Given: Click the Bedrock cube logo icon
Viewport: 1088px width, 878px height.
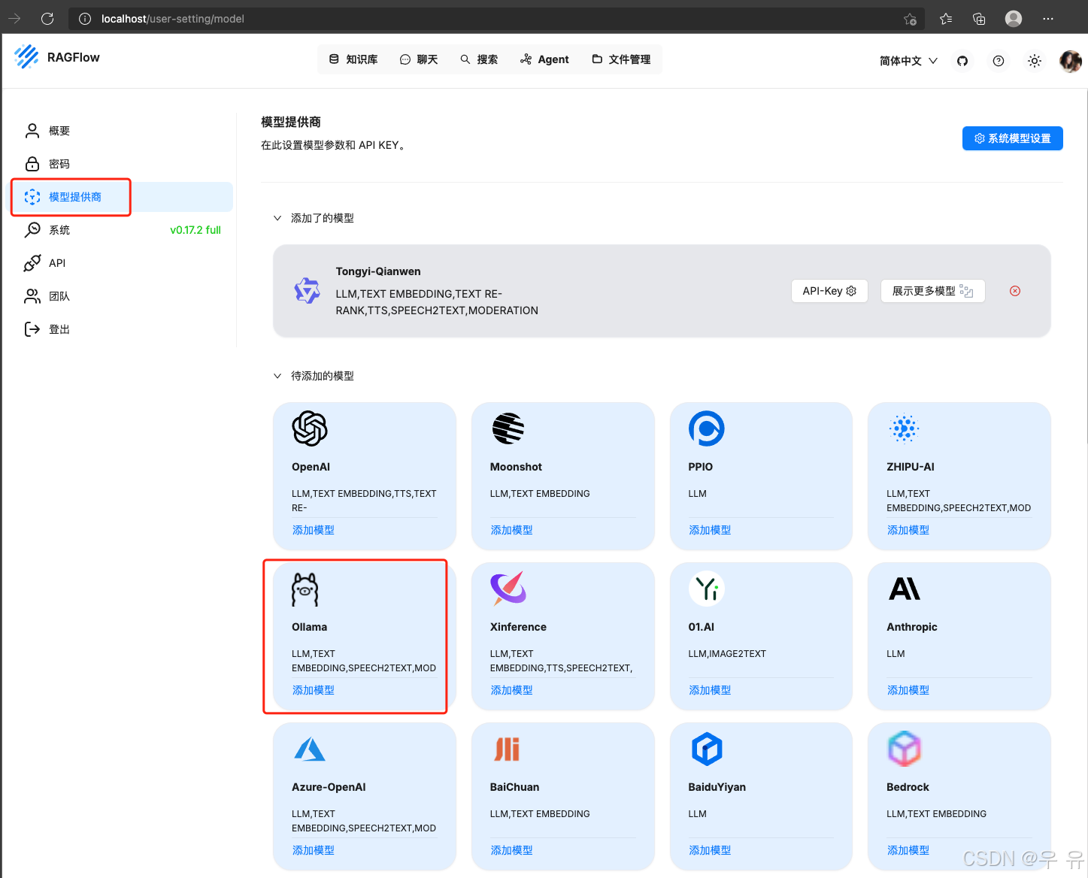Looking at the screenshot, I should [x=905, y=749].
